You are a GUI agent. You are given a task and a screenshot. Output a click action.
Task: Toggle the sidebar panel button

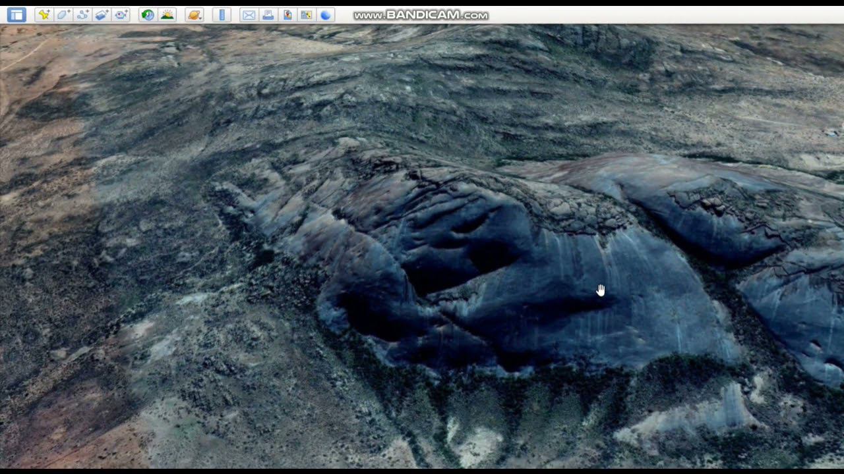coord(16,14)
